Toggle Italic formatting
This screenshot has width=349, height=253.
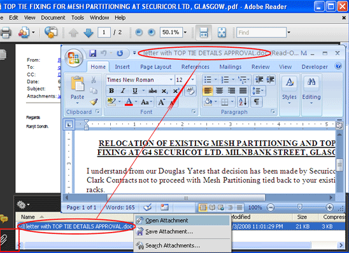click(123, 91)
